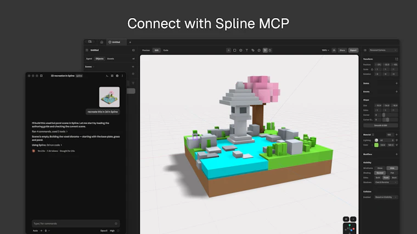Open the Personal Camera dropdown
Screen dimensions: 417x234
[383, 50]
